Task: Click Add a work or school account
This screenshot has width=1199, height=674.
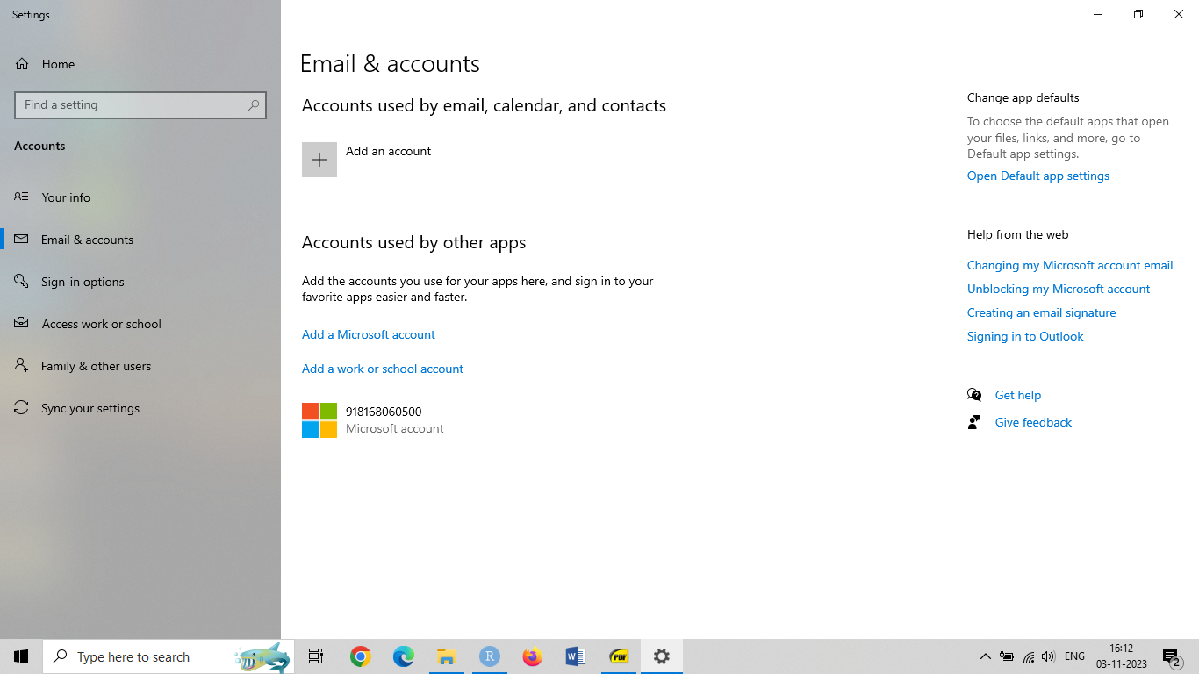Action: 382,369
